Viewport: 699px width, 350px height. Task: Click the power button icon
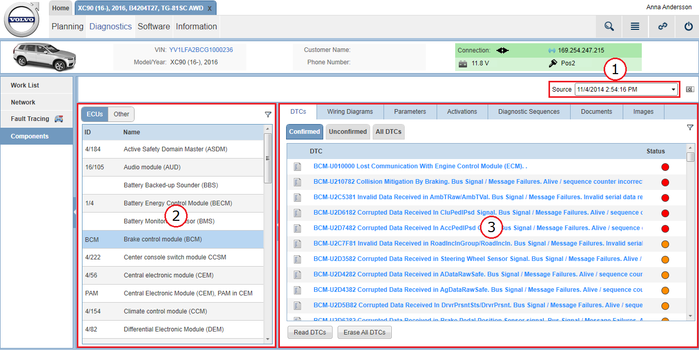(x=688, y=27)
